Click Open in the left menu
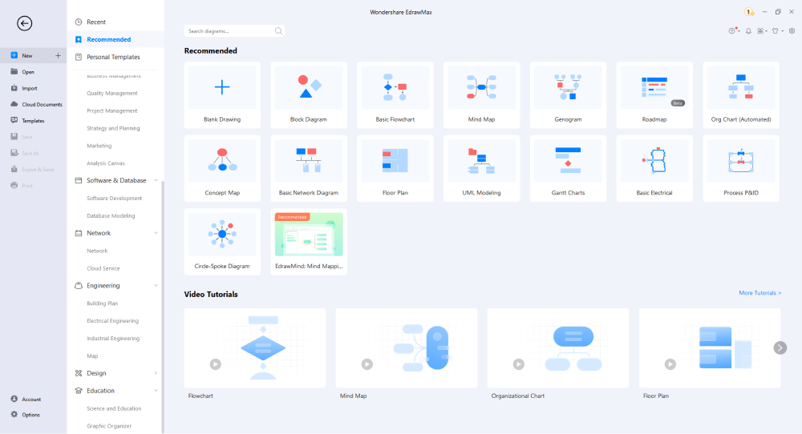The width and height of the screenshot is (802, 434). [33, 72]
